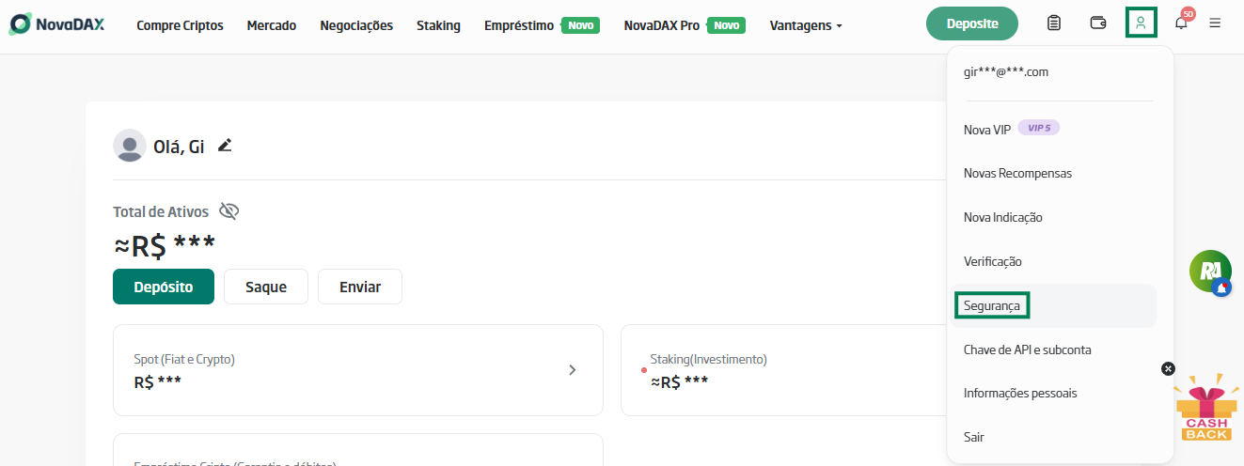
Task: Expand Spot (Fiat e Crypto) card arrow
Action: tap(572, 370)
